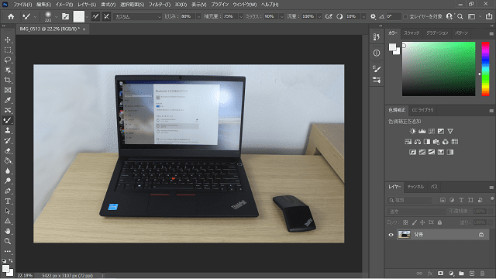The width and height of the screenshot is (496, 279).
Task: Toggle lock transparent pixels
Action: coord(405,222)
